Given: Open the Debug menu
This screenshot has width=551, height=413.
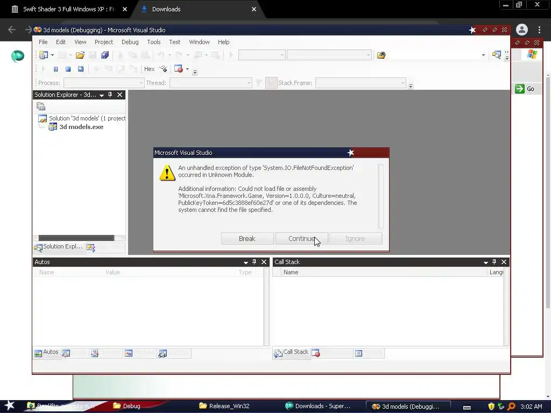Looking at the screenshot, I should click(130, 42).
